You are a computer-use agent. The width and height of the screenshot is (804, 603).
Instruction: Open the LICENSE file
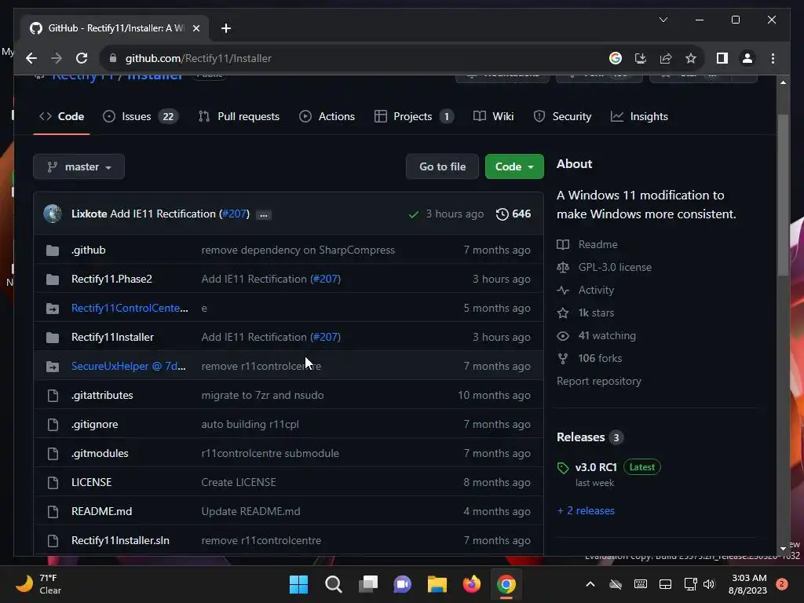[x=91, y=483]
